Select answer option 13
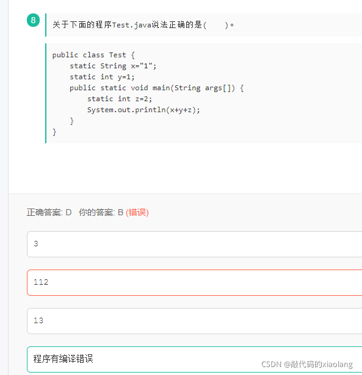The width and height of the screenshot is (362, 375). pos(194,321)
